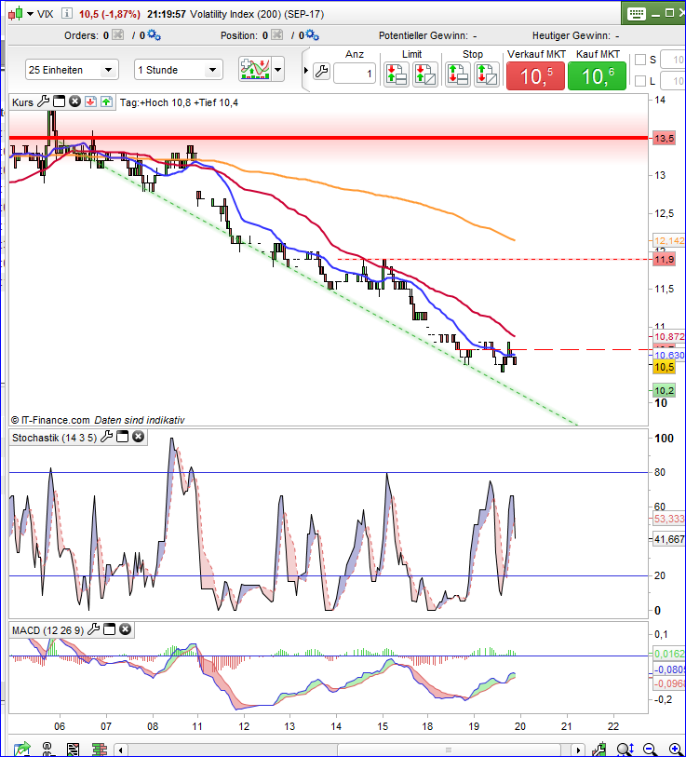Click the Limit order icon with horizontal-line box
The image size is (686, 757).
397,74
